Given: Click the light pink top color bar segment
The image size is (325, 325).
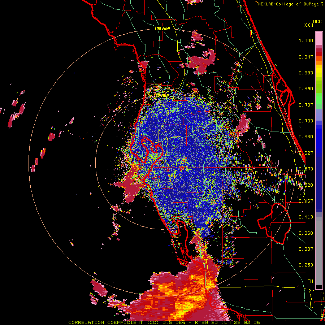Looking at the screenshot, I should 319,38.
